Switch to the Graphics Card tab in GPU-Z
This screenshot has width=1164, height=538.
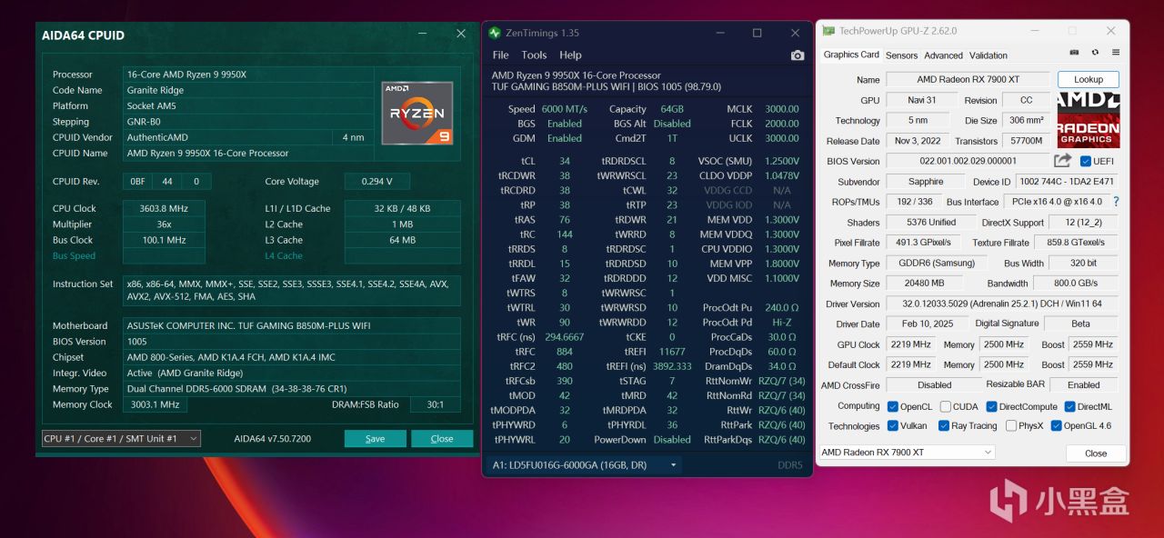851,55
